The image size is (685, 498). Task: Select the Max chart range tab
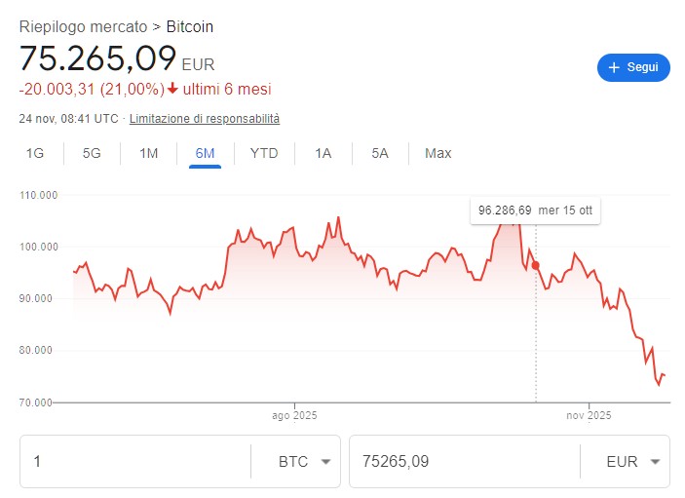(438, 153)
